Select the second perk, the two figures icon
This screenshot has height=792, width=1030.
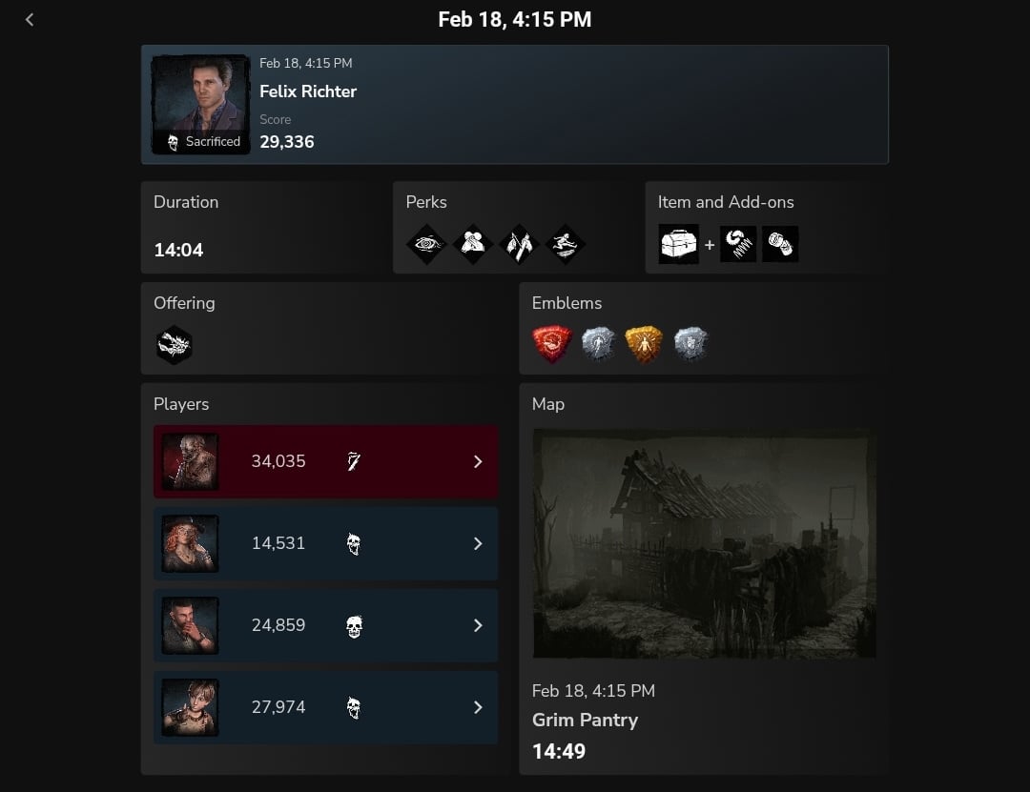(x=472, y=244)
